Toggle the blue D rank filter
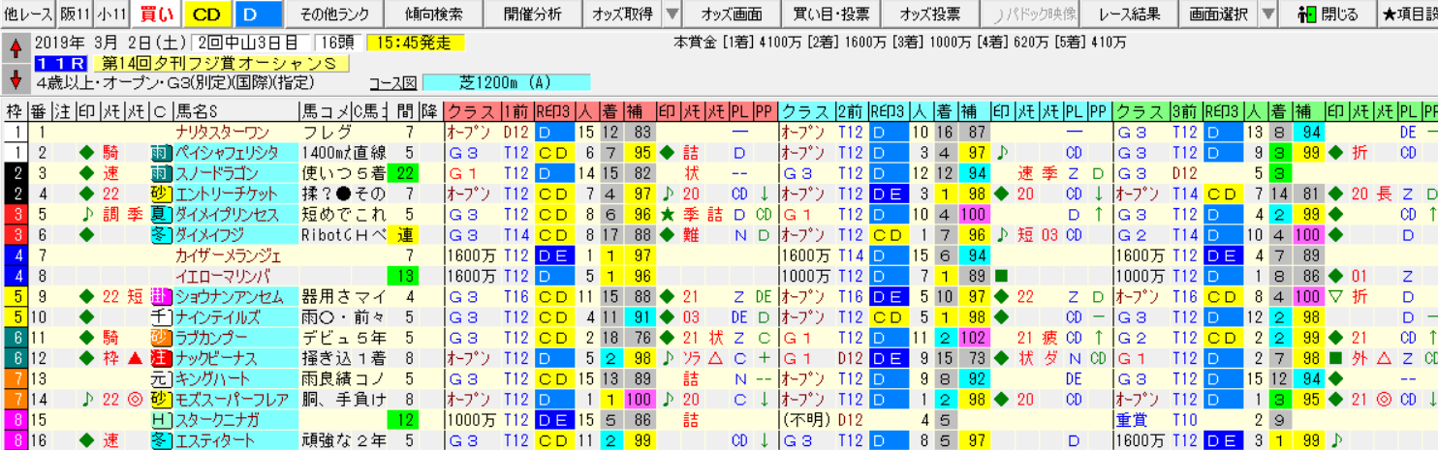This screenshot has height=450, width=1438. (x=257, y=15)
